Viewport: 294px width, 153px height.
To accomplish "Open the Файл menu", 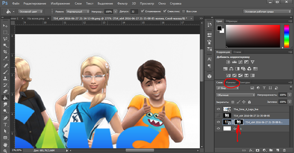I will [16, 3].
